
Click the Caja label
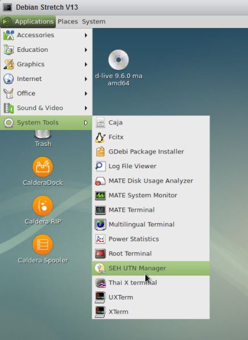pos(116,123)
